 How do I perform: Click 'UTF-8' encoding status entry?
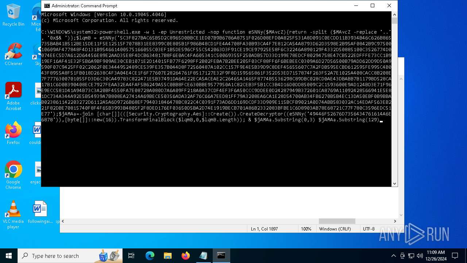point(368,229)
